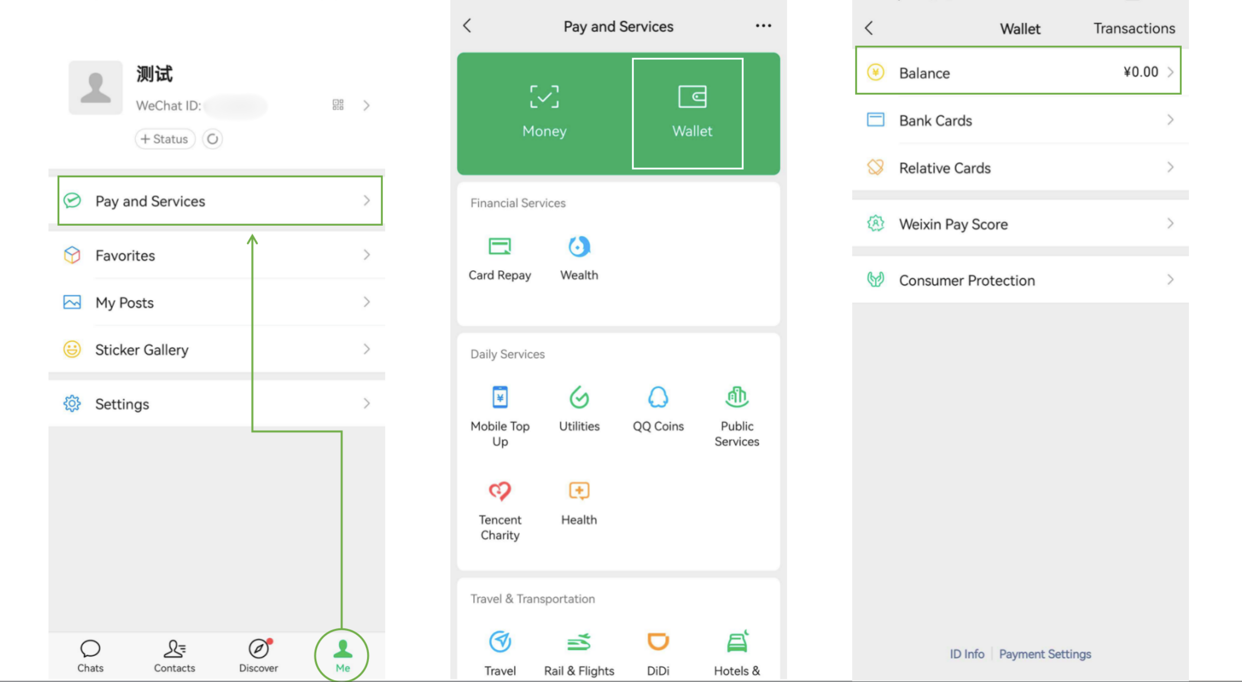Open Favorites cube icon
1242x682 pixels.
point(72,255)
